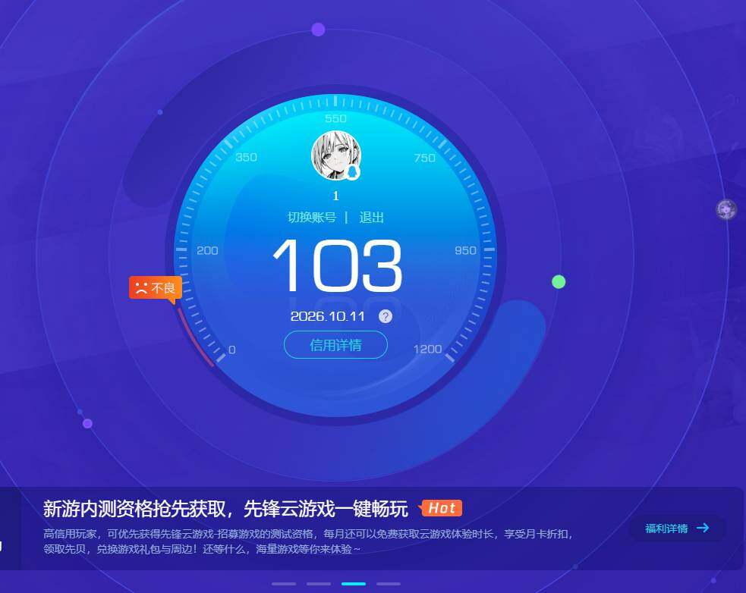Click the orange Hot badge

pos(441,508)
